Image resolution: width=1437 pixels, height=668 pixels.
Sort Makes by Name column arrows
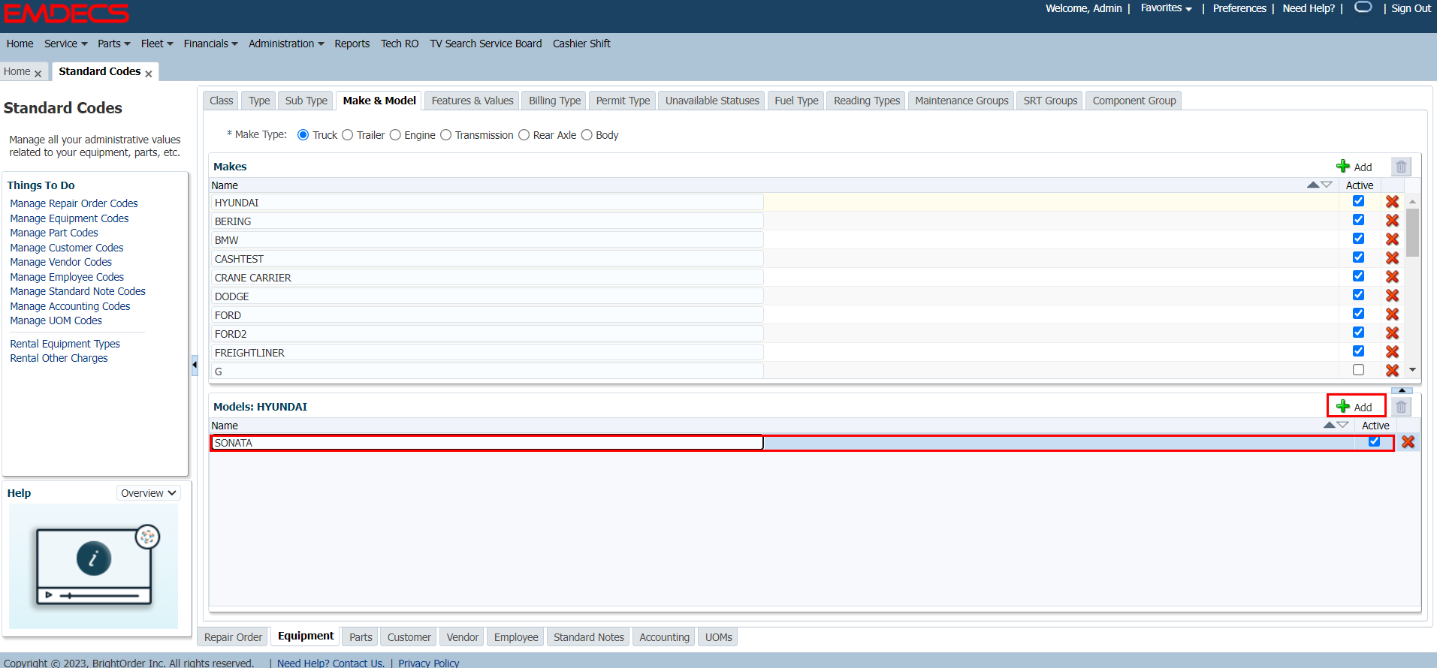coord(1319,185)
